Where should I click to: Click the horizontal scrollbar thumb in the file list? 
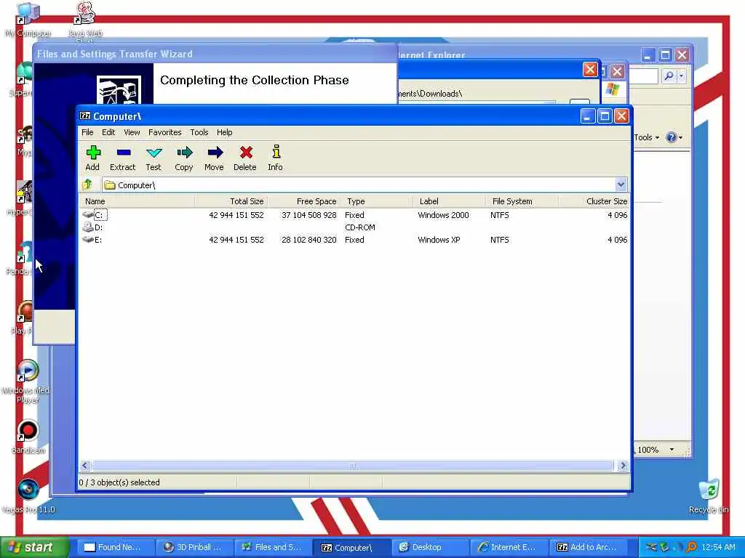click(353, 466)
